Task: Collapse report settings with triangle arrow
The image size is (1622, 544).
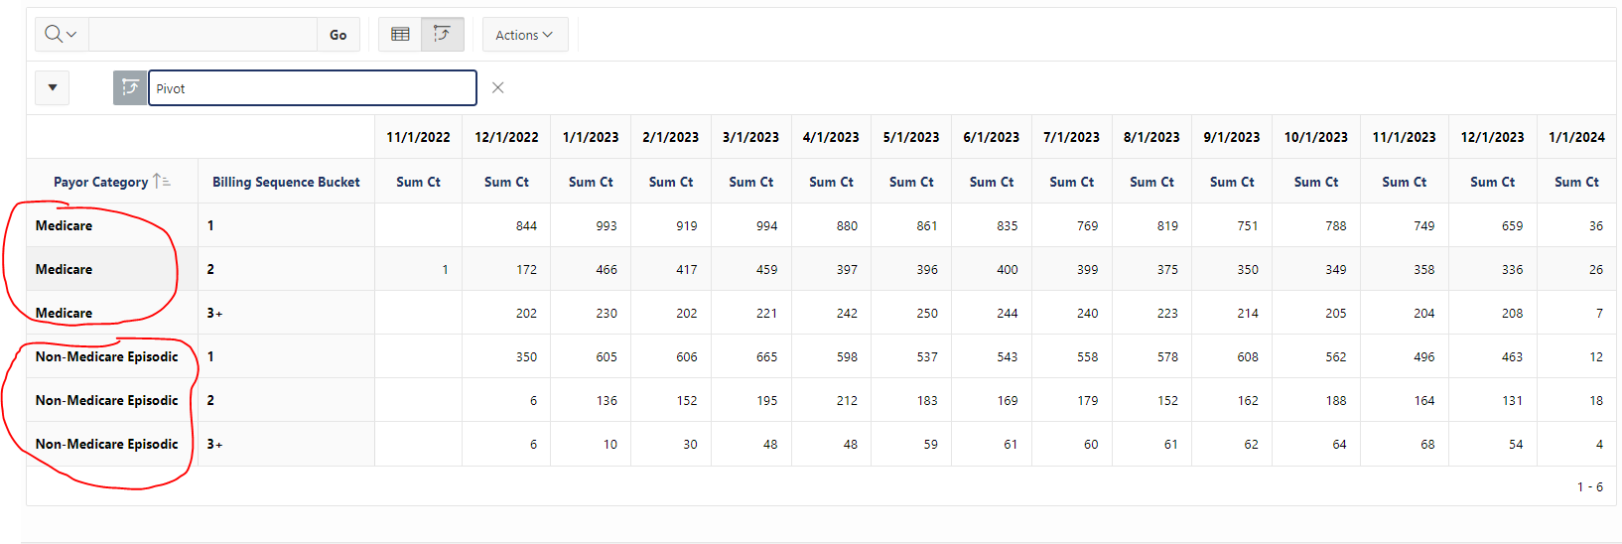Action: (x=53, y=88)
